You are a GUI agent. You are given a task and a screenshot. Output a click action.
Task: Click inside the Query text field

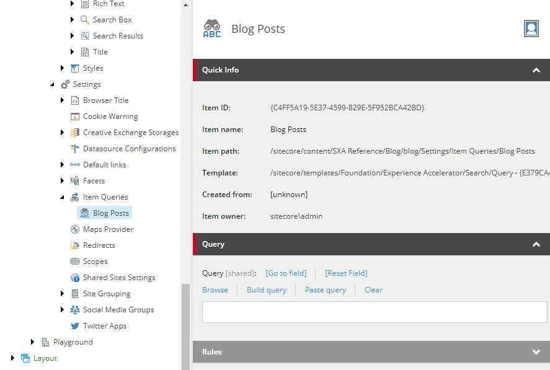pos(375,312)
